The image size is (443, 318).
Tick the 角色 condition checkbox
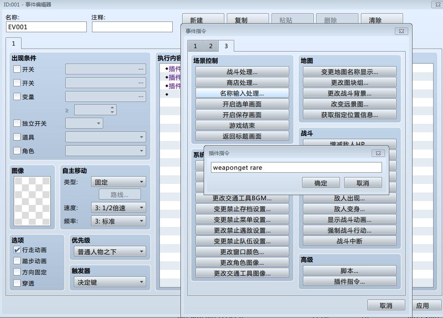(17, 151)
